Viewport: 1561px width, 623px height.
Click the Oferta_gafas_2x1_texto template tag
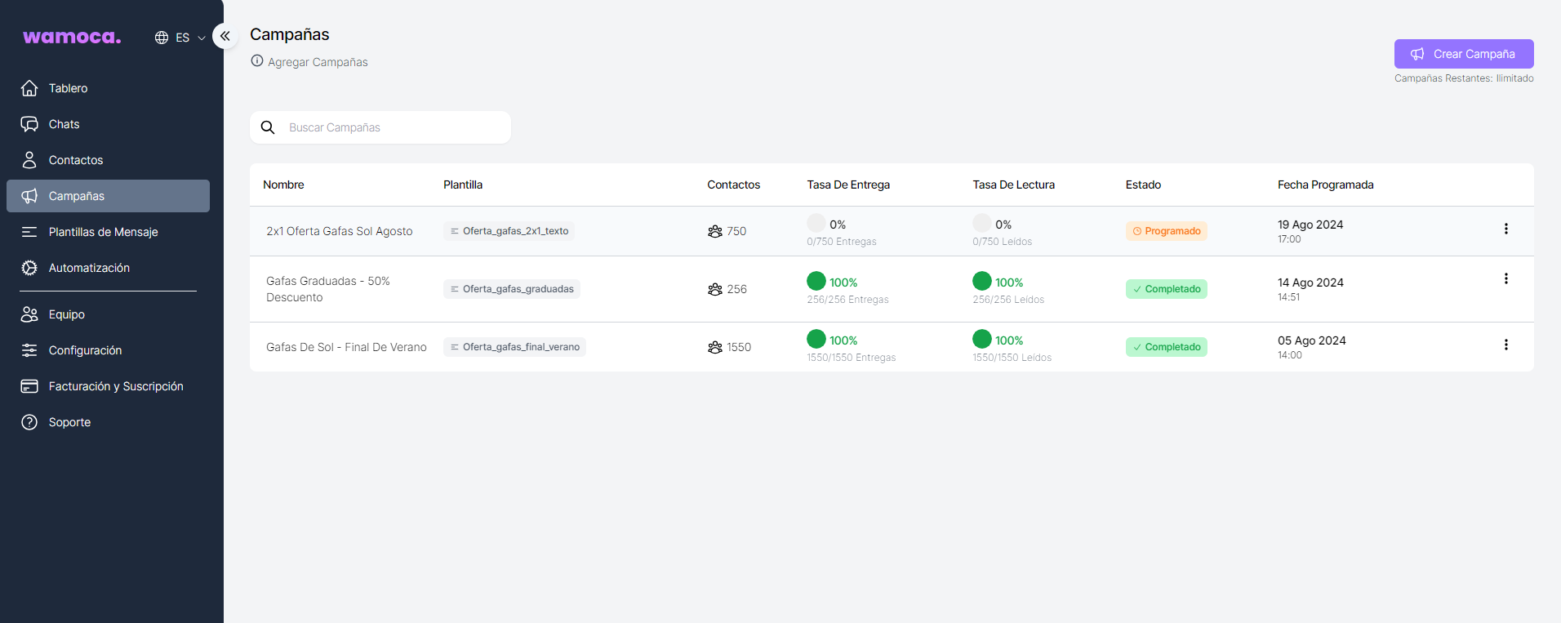(x=509, y=231)
